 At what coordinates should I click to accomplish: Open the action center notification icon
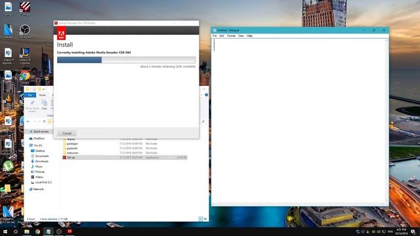[x=413, y=231]
